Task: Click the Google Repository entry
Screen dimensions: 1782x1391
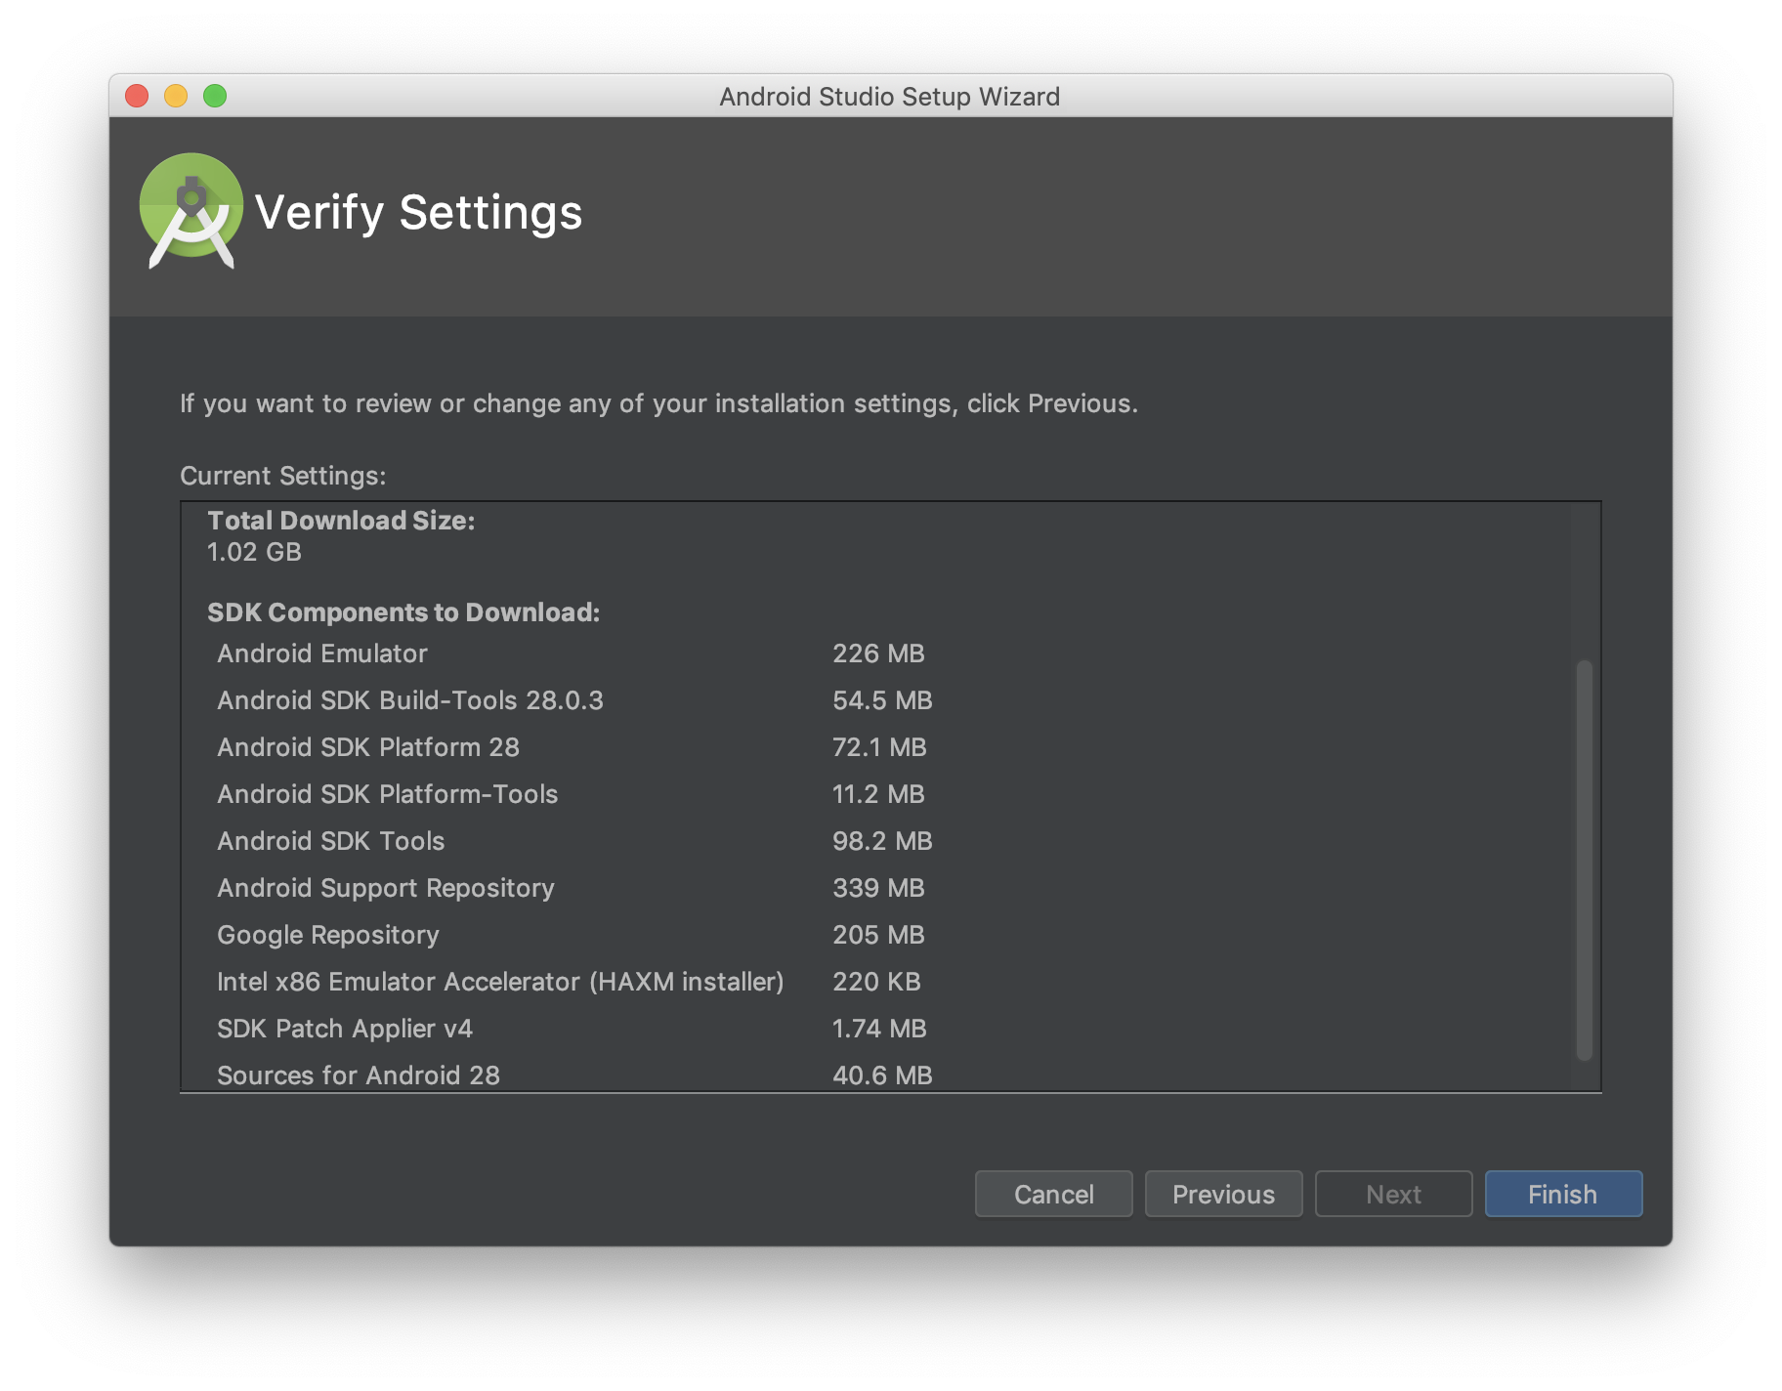Action: point(328,935)
